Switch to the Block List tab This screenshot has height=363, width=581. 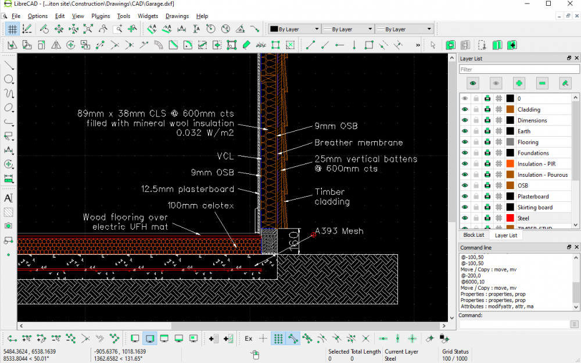[474, 235]
